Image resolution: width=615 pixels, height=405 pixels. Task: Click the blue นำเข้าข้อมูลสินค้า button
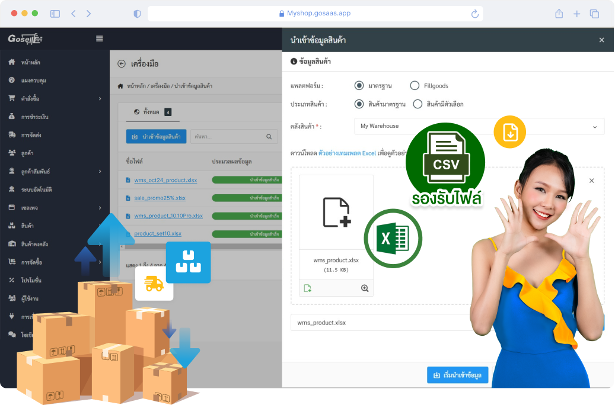click(x=156, y=137)
